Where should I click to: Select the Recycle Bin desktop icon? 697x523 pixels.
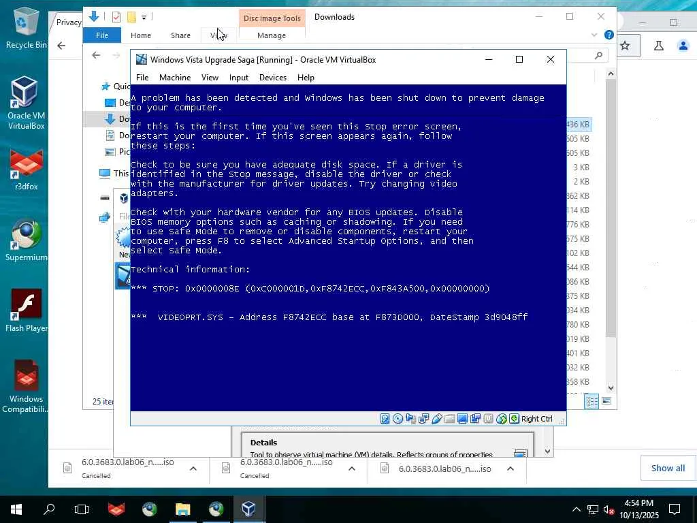pos(26,27)
